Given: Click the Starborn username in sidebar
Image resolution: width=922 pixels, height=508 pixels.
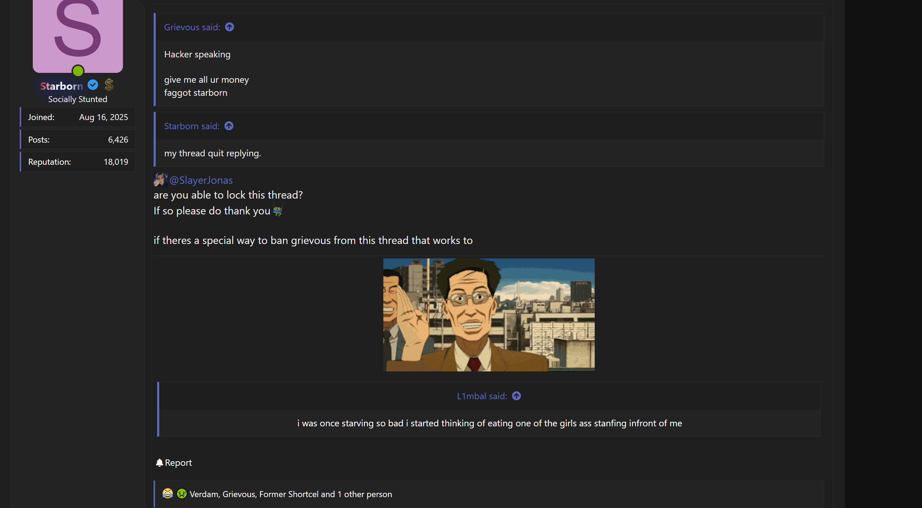Looking at the screenshot, I should tap(62, 86).
